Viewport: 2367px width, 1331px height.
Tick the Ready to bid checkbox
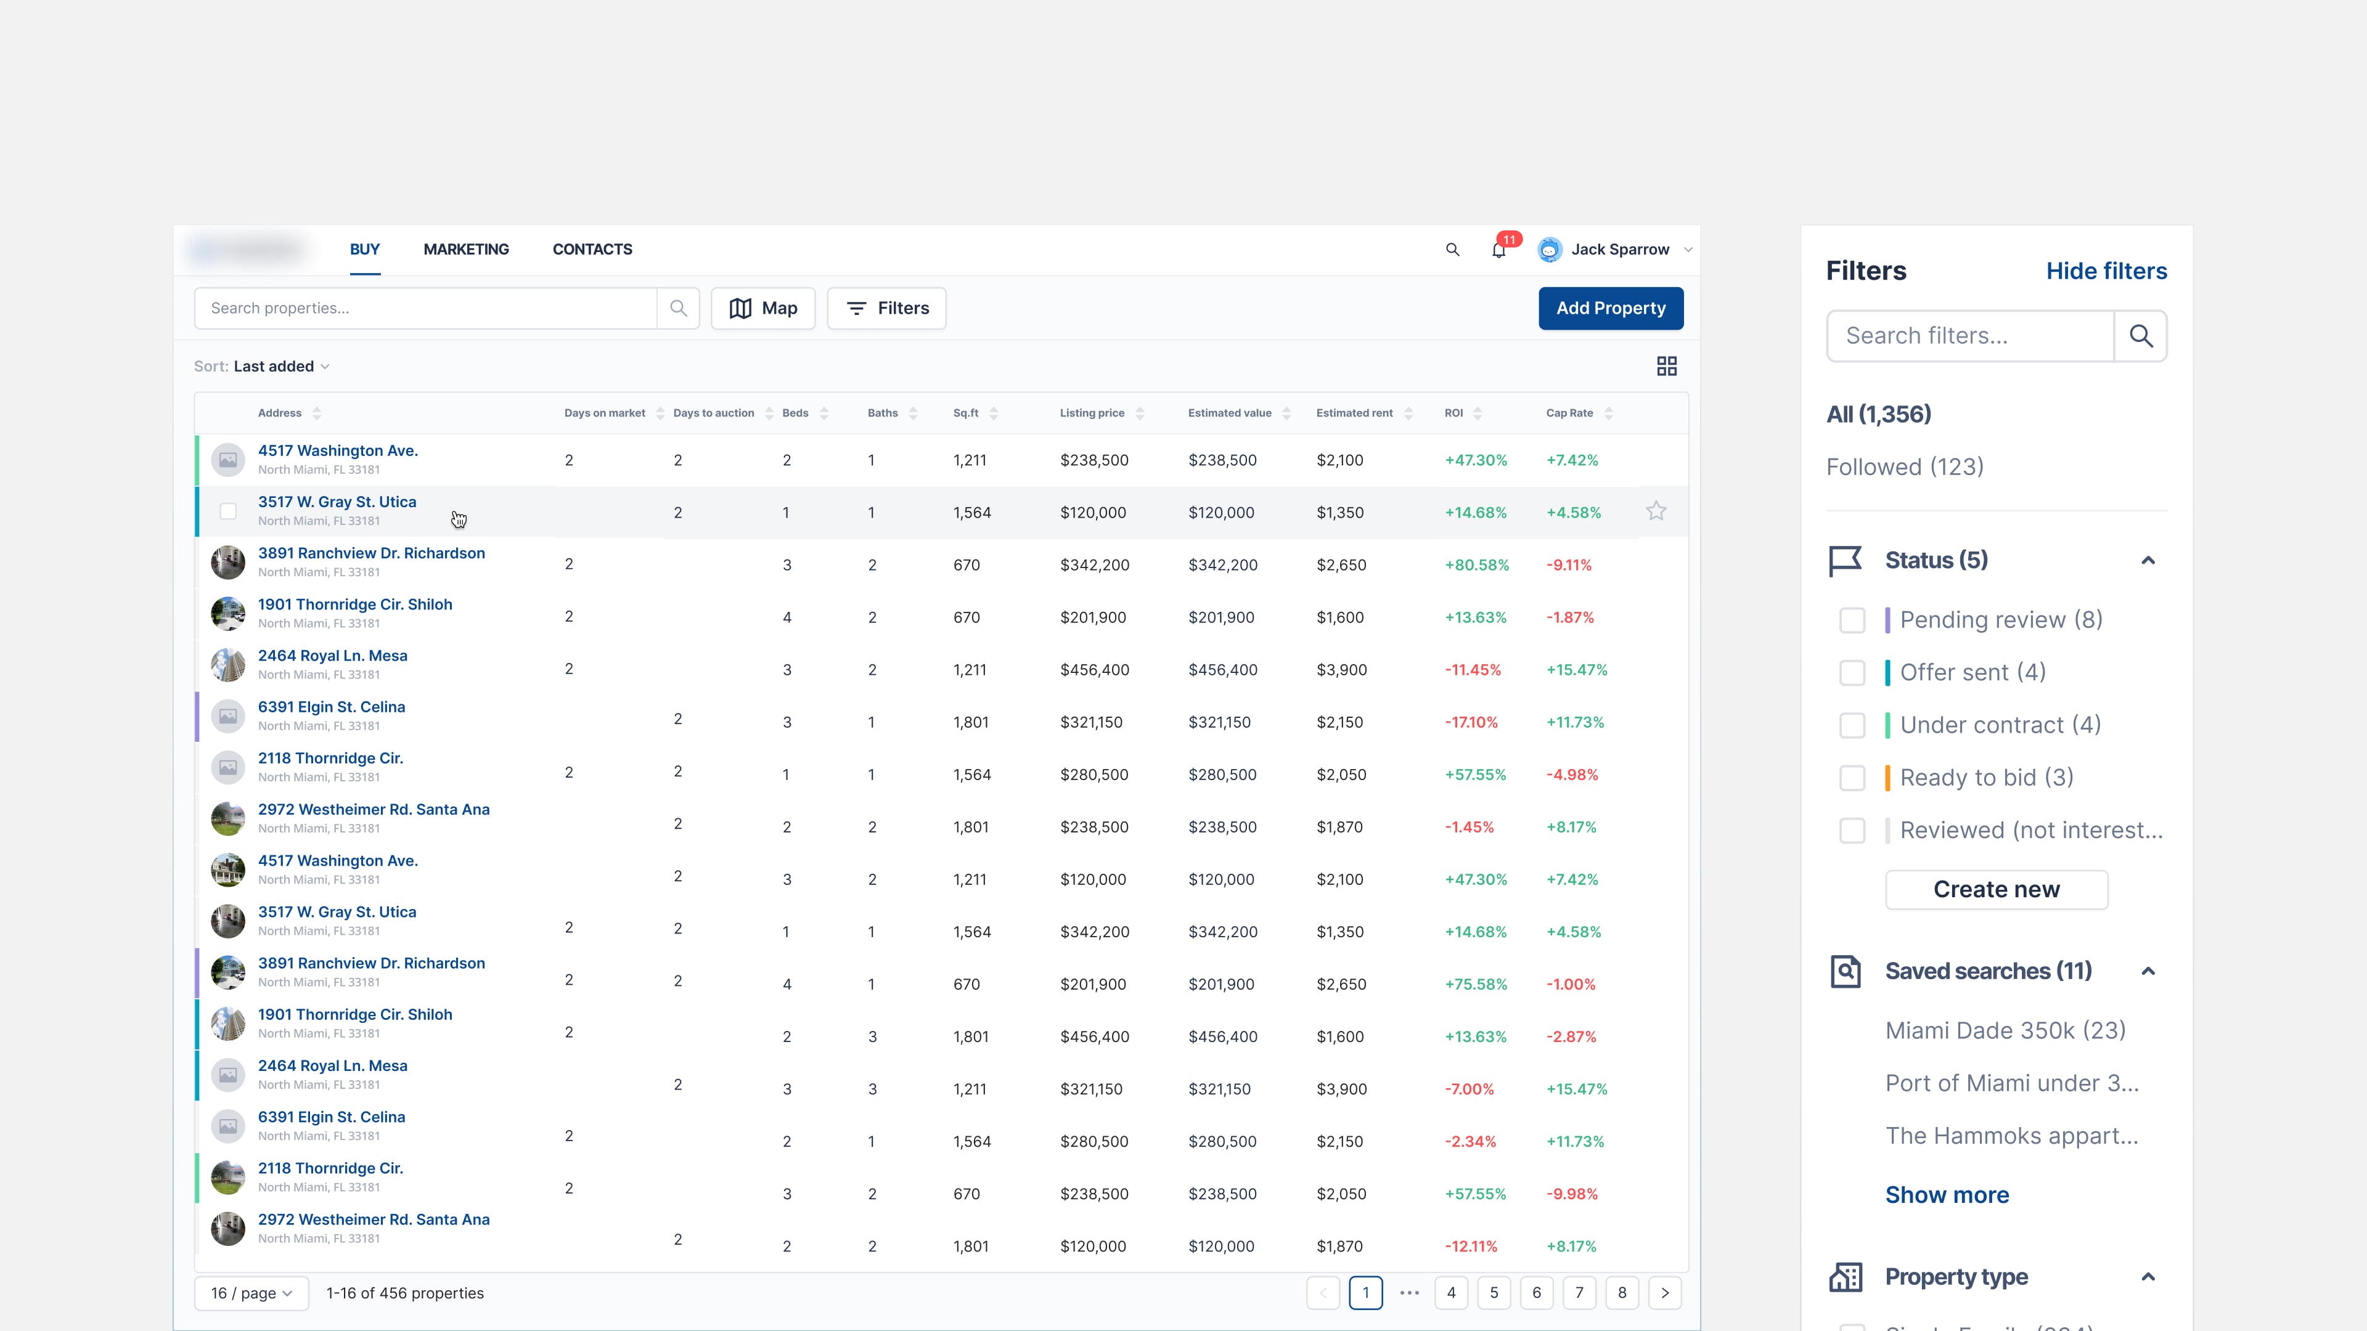[x=1852, y=778]
